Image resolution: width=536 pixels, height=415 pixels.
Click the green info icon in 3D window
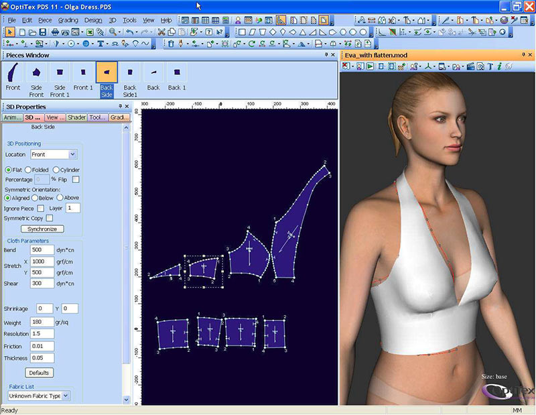499,66
